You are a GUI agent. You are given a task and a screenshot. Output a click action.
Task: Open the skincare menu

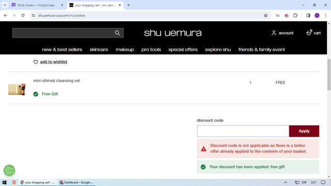click(99, 50)
